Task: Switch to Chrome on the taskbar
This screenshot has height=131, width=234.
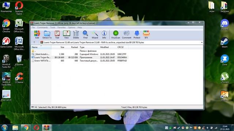Action: pyautogui.click(x=26, y=128)
